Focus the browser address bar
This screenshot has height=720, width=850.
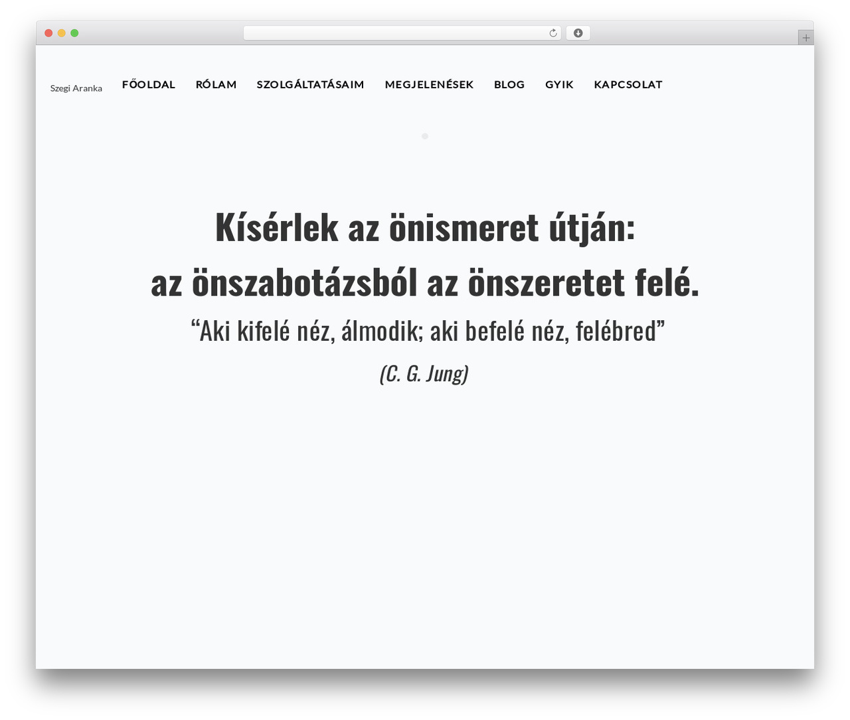coord(402,33)
